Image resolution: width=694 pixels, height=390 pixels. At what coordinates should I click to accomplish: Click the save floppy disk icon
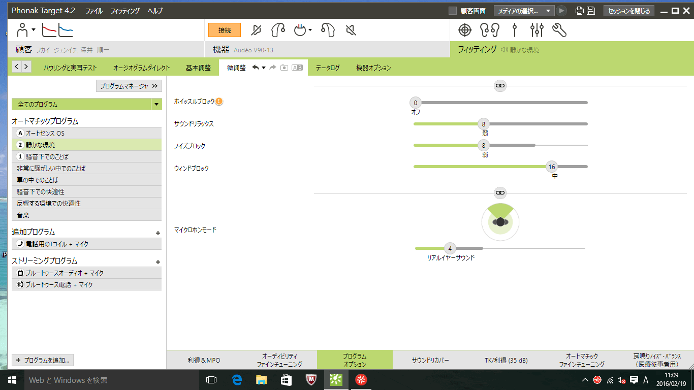pos(591,11)
